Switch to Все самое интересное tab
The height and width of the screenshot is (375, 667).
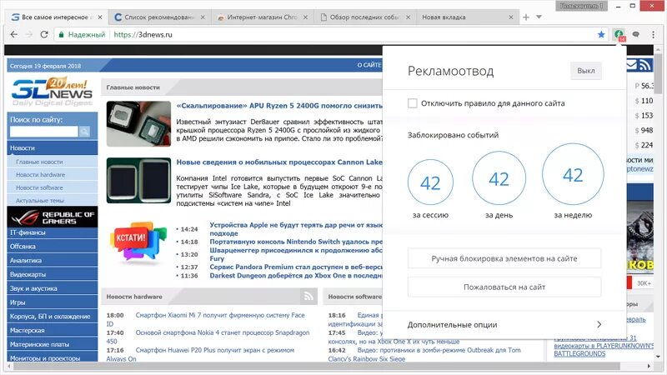[55, 17]
